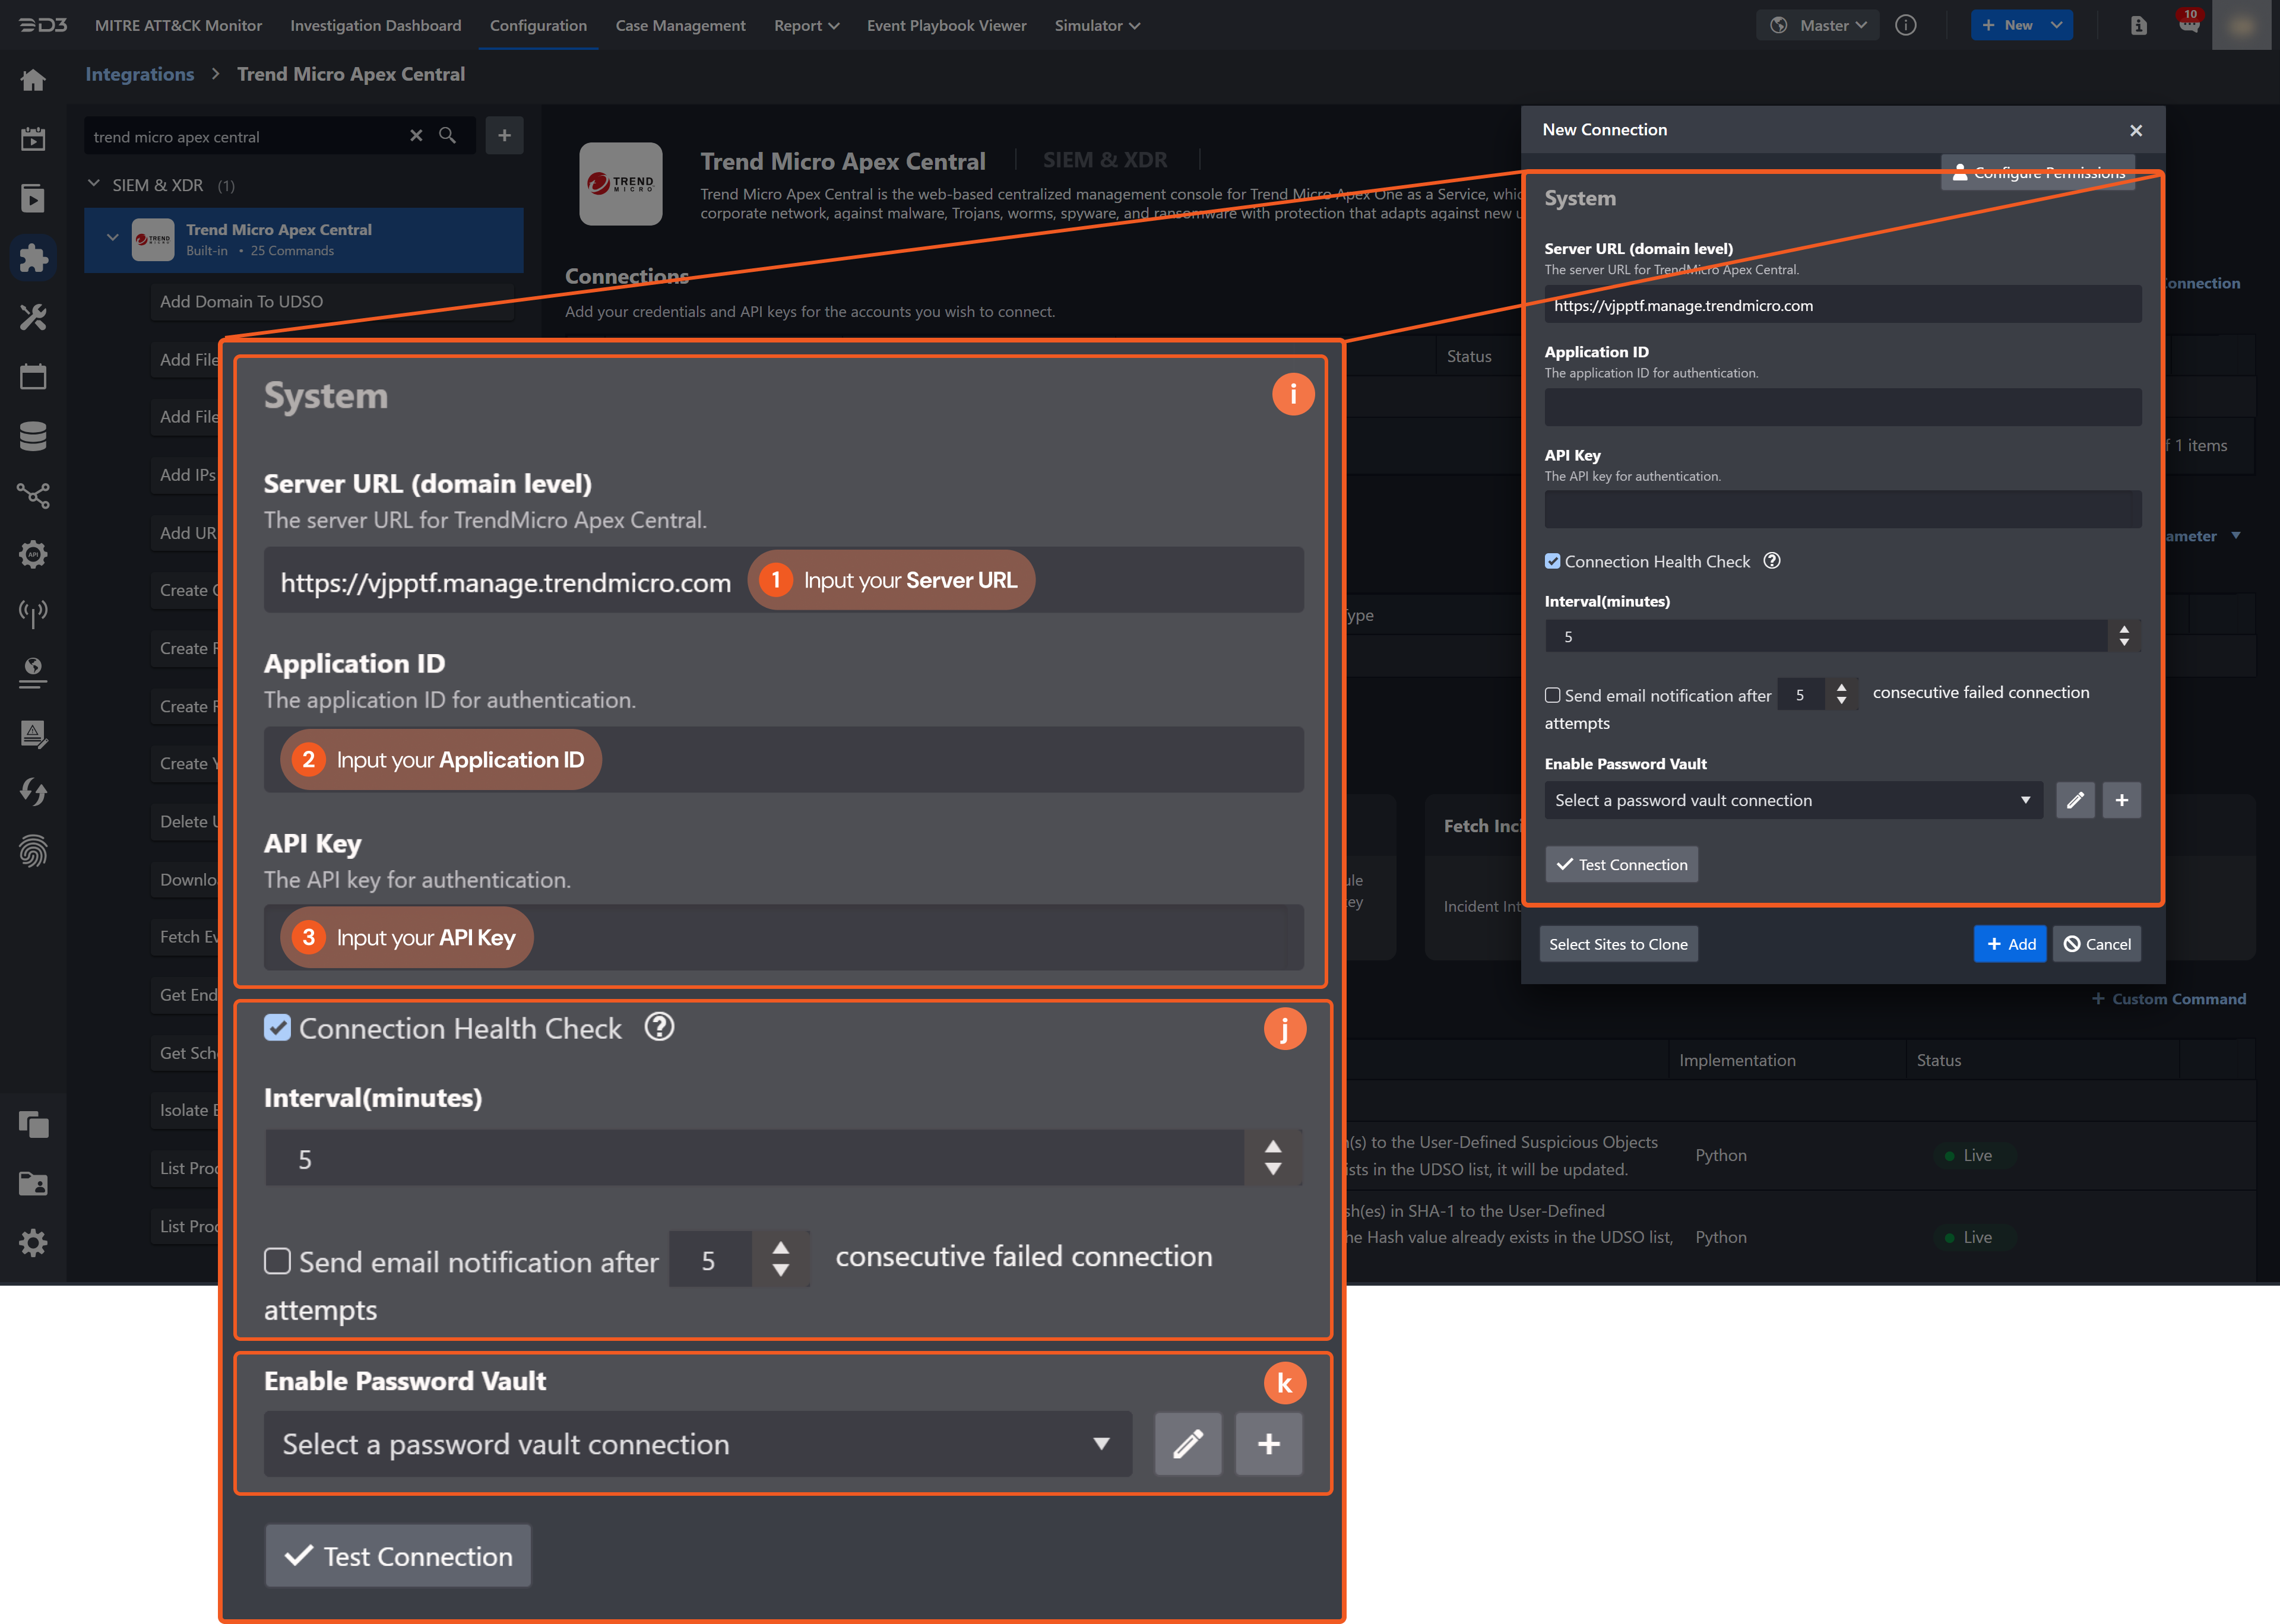The width and height of the screenshot is (2280, 1624).
Task: Click the wrench tools sidebar icon
Action: point(33,318)
